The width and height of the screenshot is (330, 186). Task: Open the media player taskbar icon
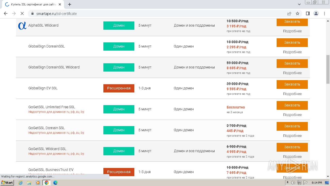coord(38,183)
